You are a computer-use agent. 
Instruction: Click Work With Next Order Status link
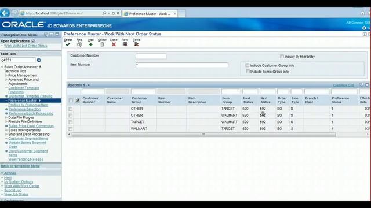tap(26, 46)
